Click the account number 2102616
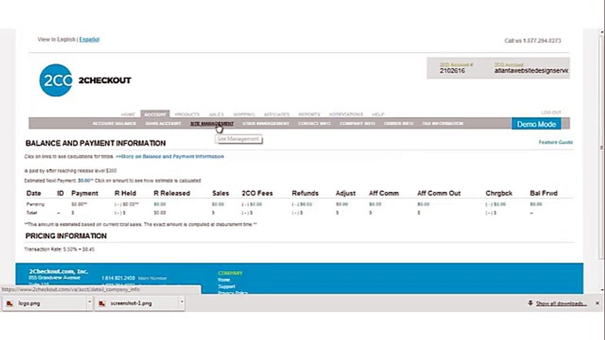This screenshot has height=340, width=605. 452,71
